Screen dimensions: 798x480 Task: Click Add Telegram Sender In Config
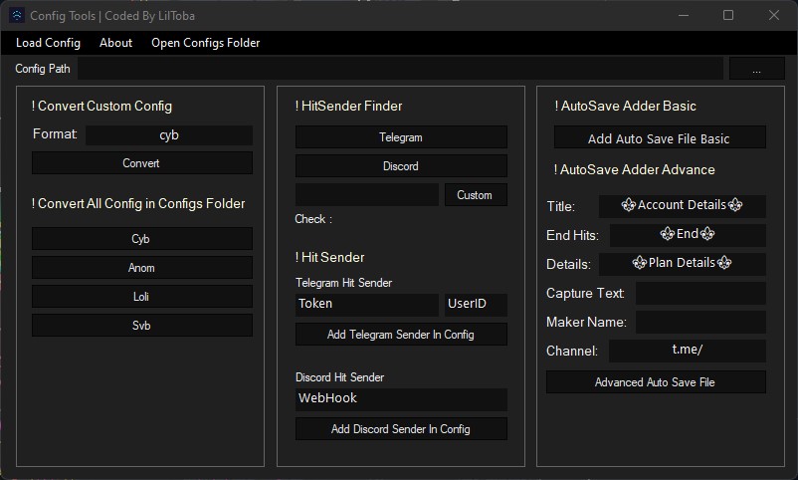tap(401, 335)
